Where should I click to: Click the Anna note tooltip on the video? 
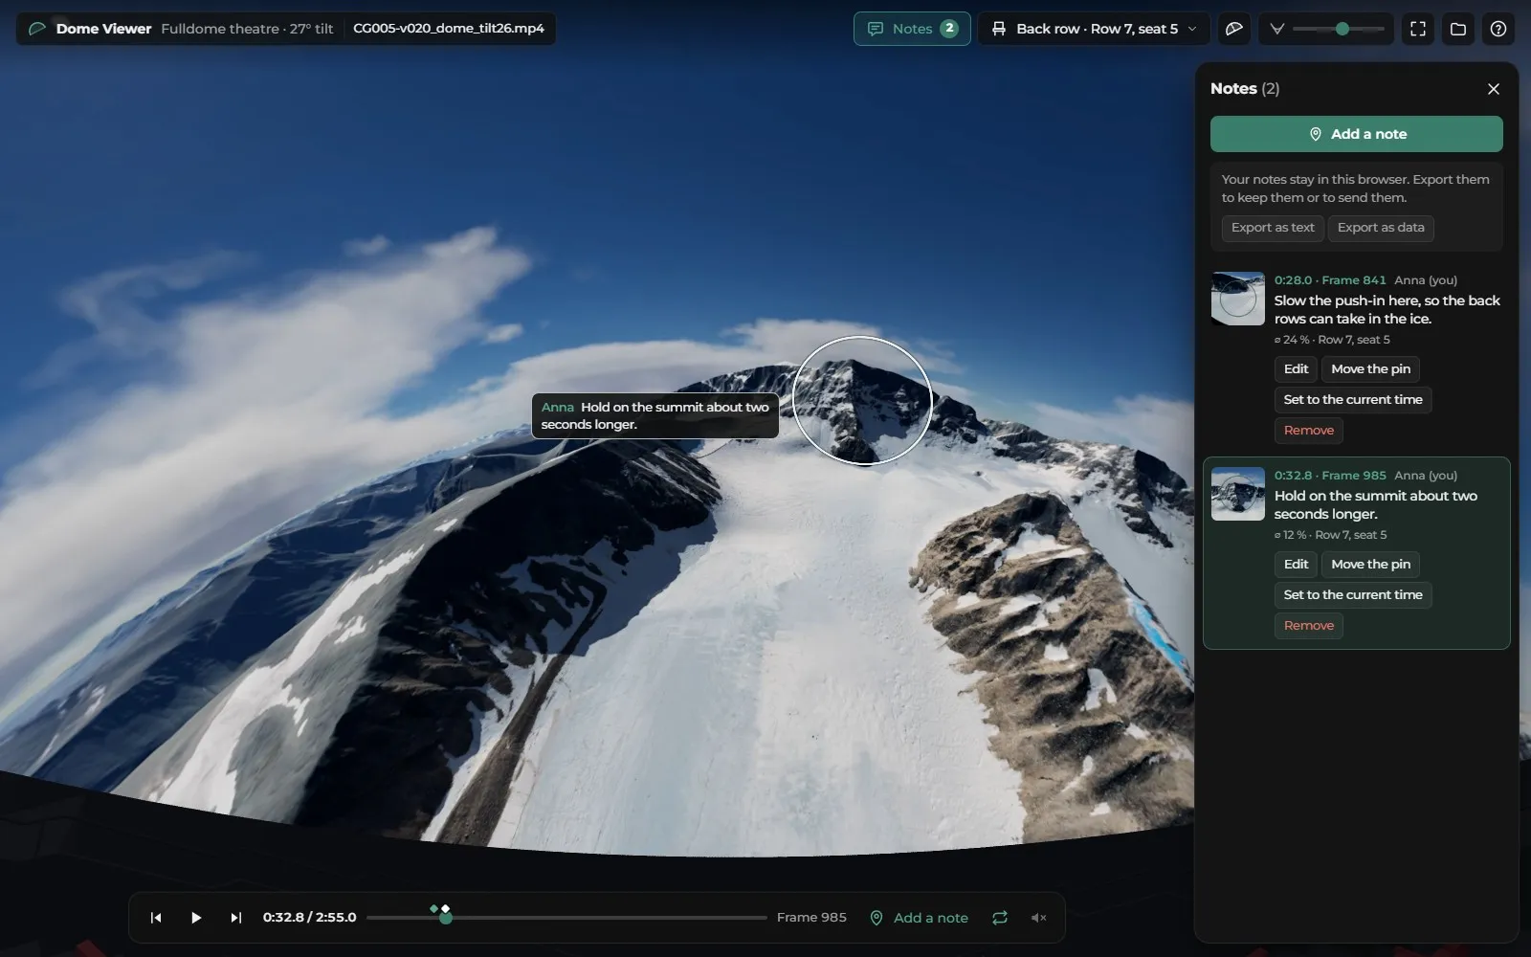[655, 415]
